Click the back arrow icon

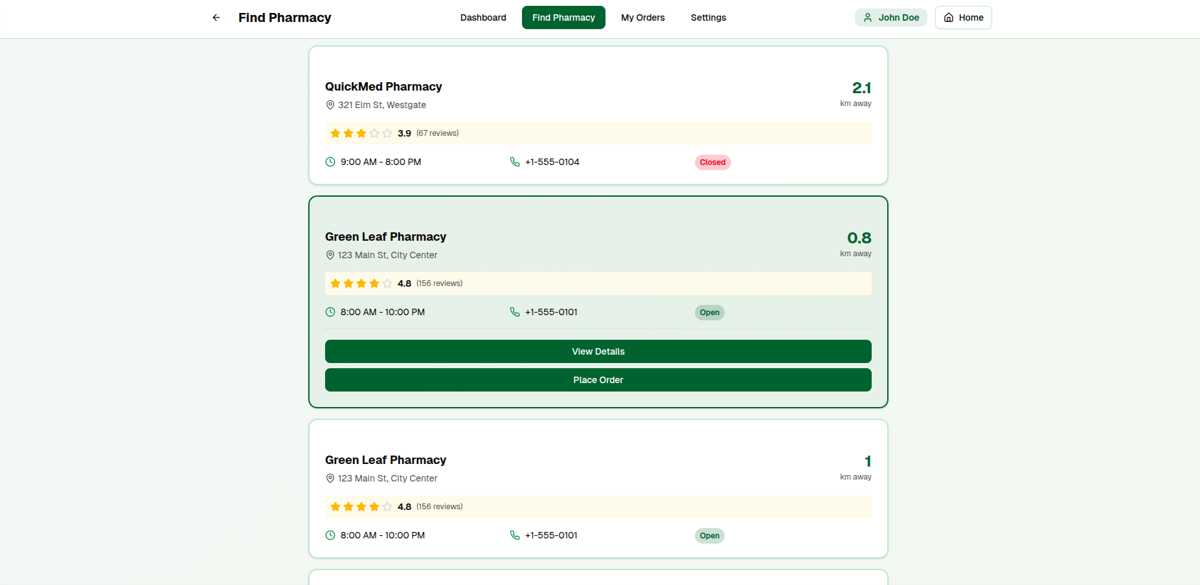point(216,17)
